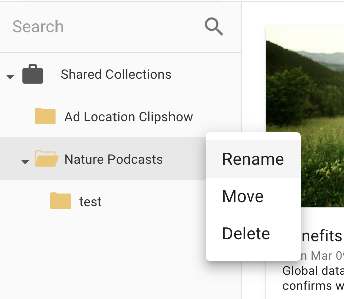Click the Shared Collections briefcase icon
The height and width of the screenshot is (299, 344).
tap(33, 74)
